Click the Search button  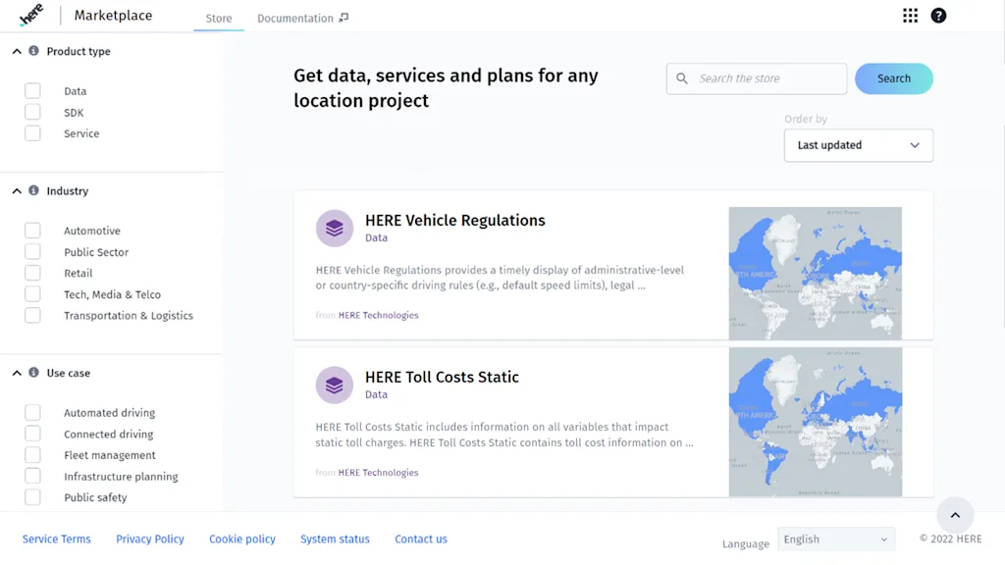point(893,78)
